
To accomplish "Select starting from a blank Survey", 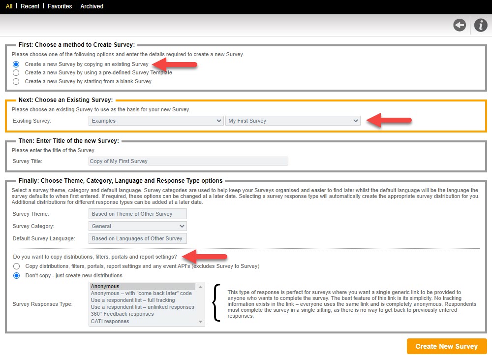I will point(16,82).
